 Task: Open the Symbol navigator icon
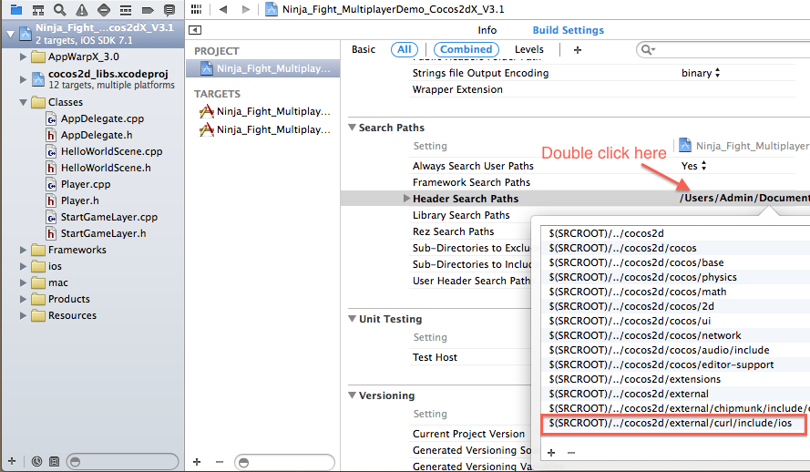point(38,9)
